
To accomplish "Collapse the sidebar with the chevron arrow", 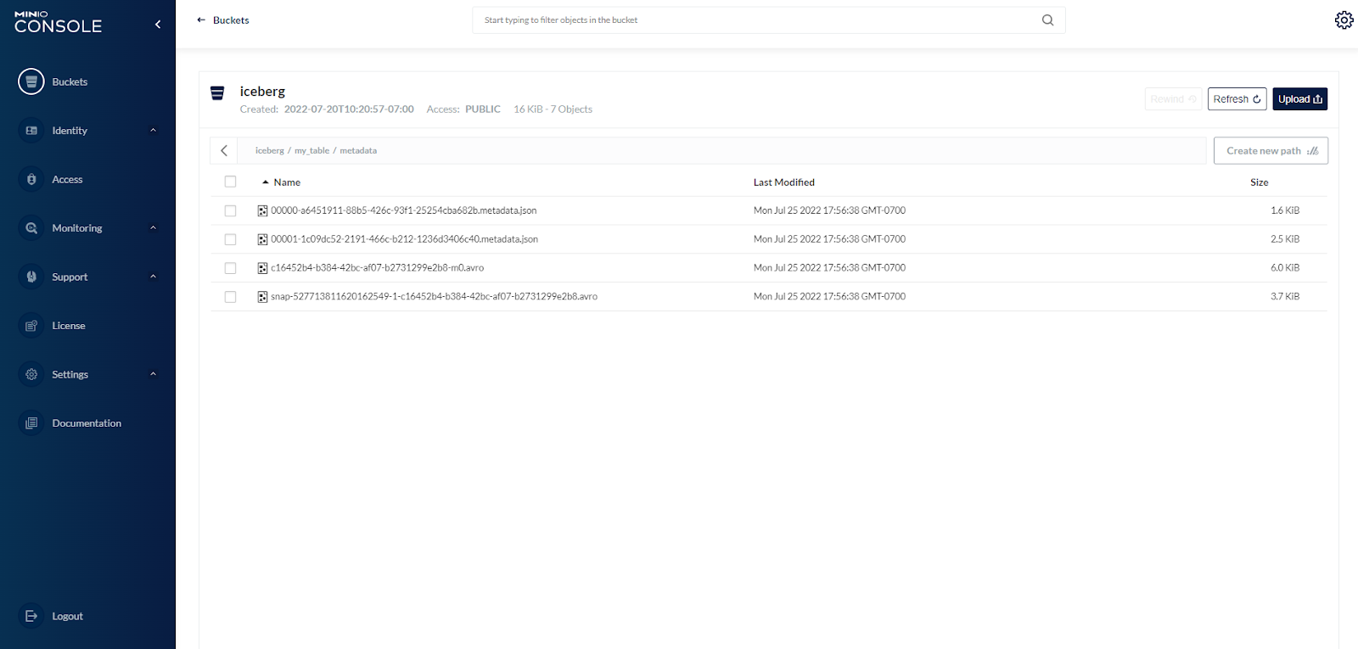I will click(x=158, y=25).
